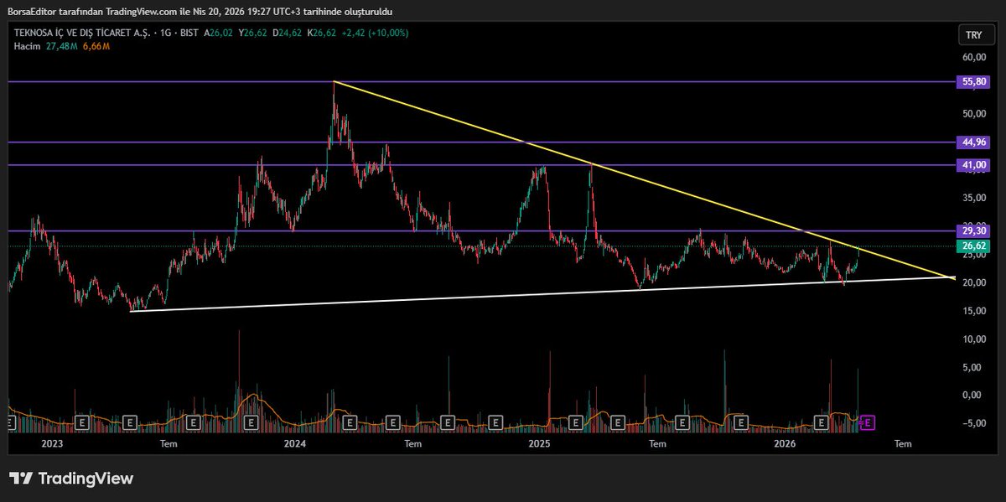Click the 10,00 price axis label
The width and height of the screenshot is (1006, 502).
tap(974, 339)
